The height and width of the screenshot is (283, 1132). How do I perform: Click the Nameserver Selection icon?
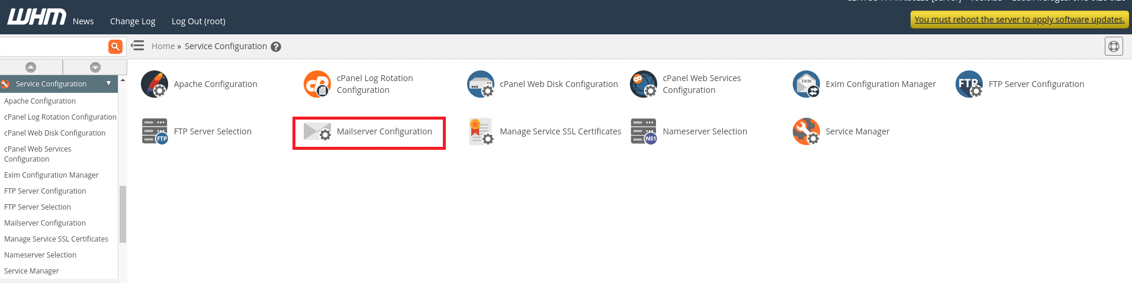click(x=643, y=131)
